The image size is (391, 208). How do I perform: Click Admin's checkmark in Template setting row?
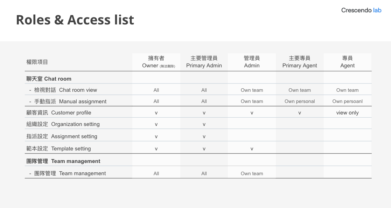252,149
